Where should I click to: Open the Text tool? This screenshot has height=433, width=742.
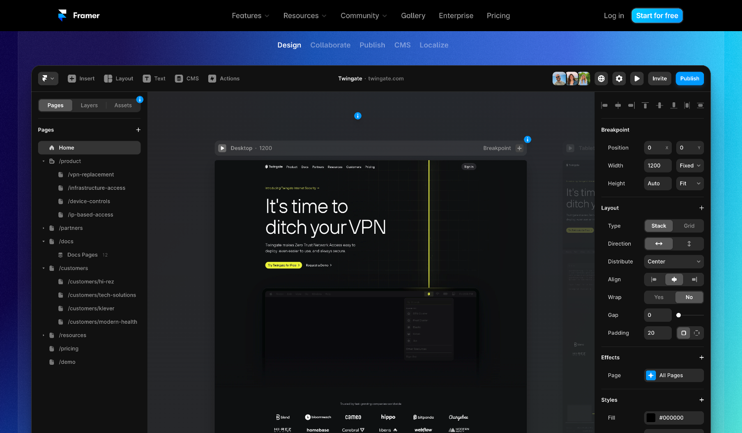[x=154, y=78]
